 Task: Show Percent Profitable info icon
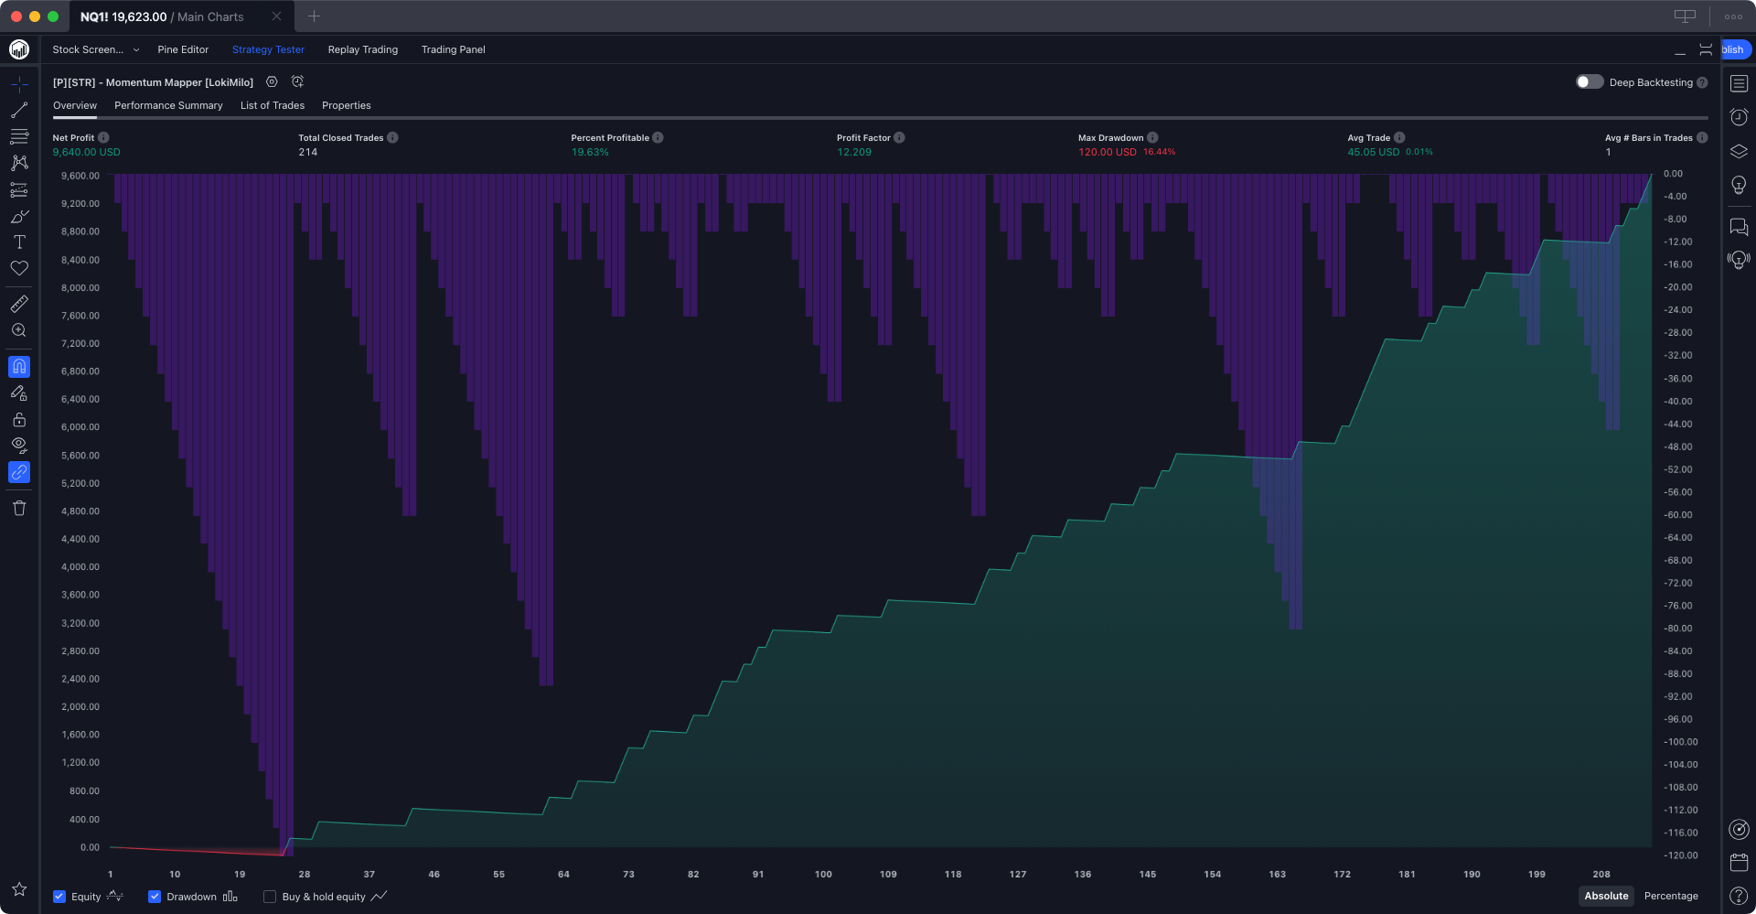(658, 137)
